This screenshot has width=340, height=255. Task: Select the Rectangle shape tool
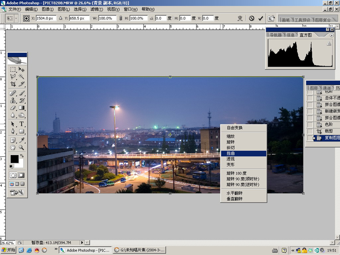pyautogui.click(x=21, y=131)
